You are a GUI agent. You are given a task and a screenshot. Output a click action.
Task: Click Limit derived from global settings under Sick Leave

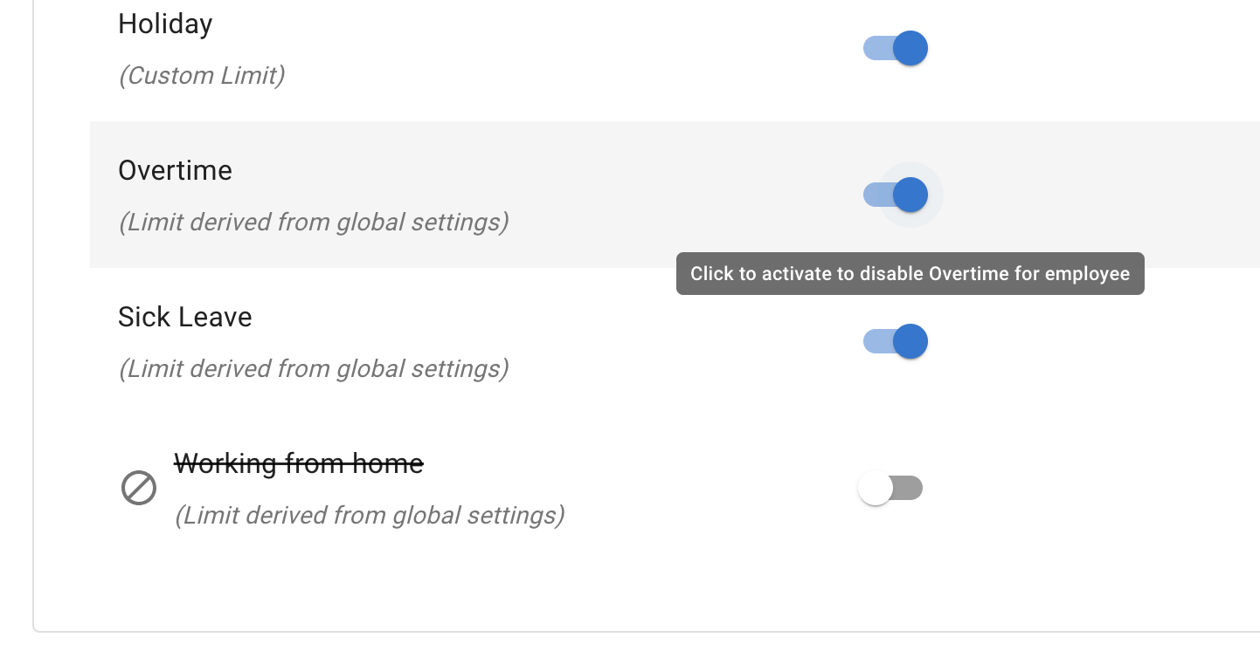pyautogui.click(x=315, y=369)
